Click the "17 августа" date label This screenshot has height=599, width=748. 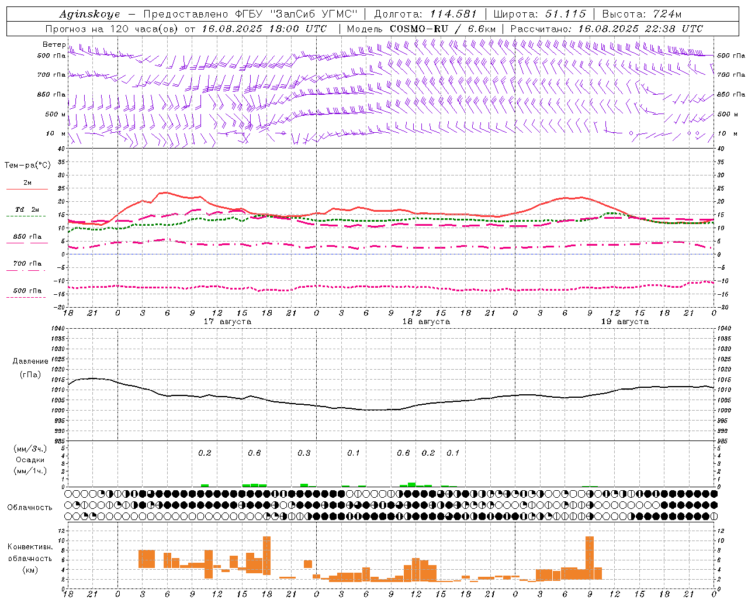[227, 322]
